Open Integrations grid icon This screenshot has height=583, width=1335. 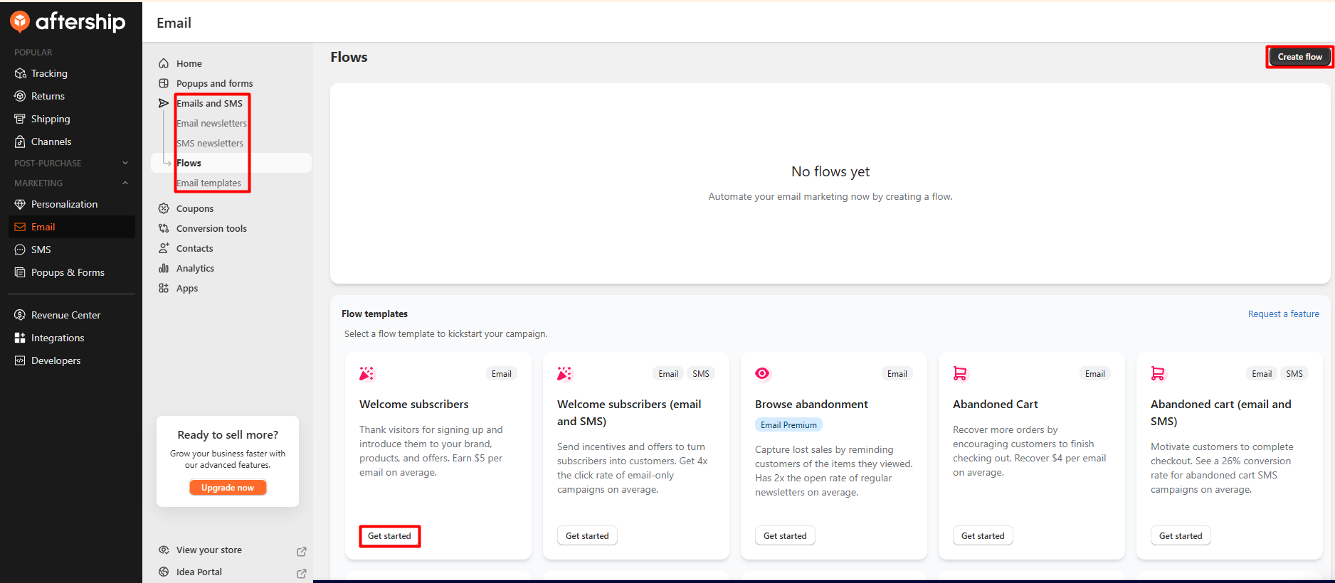point(20,338)
